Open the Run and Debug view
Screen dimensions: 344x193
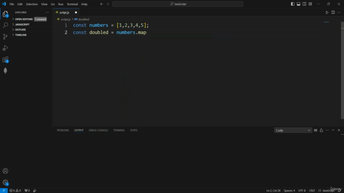[5, 48]
